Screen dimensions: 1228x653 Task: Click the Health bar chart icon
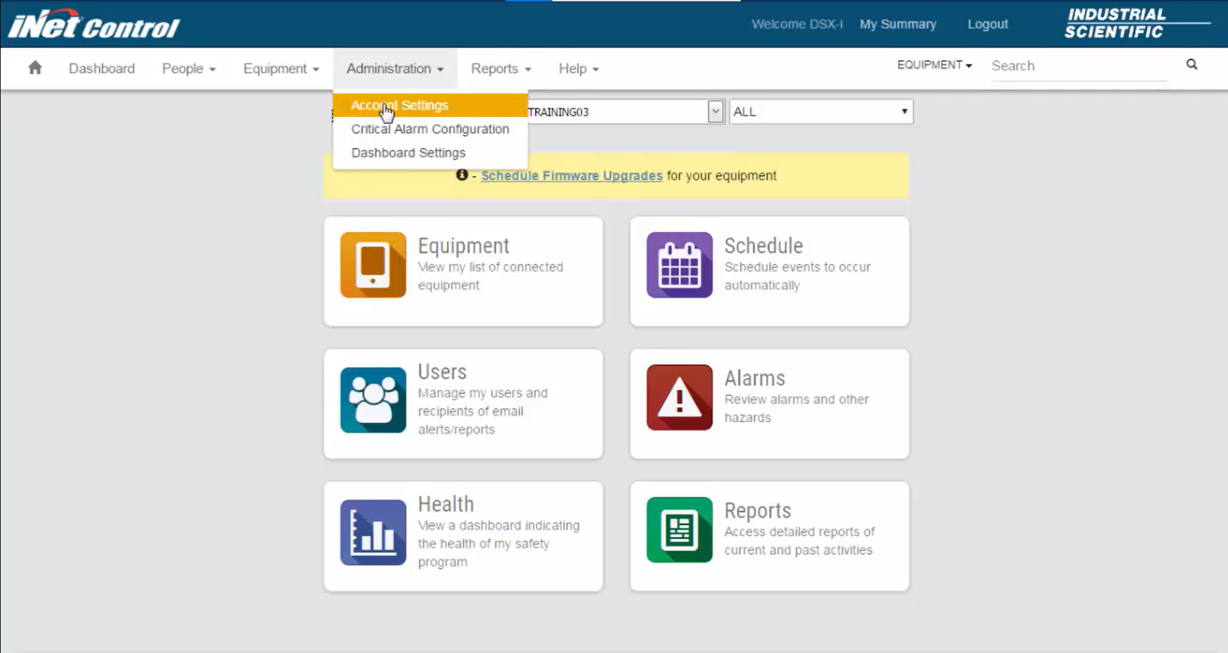pyautogui.click(x=373, y=532)
